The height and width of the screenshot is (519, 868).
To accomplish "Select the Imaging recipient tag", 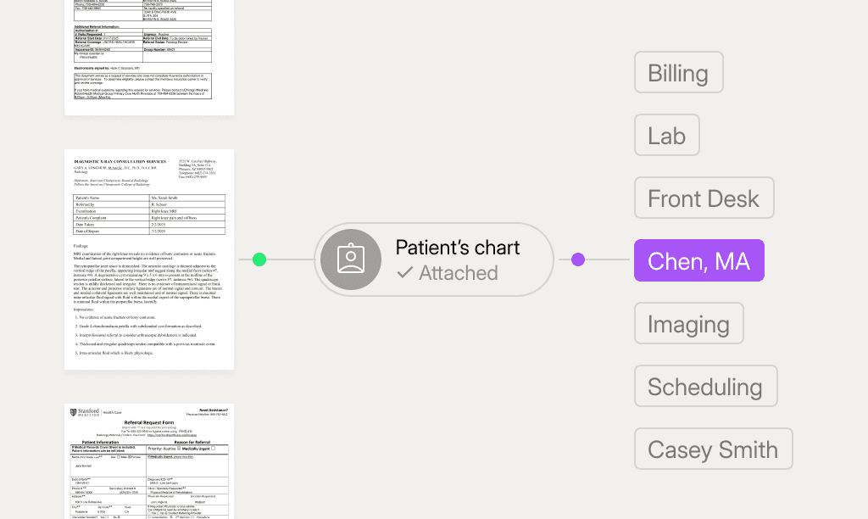I will tap(688, 324).
